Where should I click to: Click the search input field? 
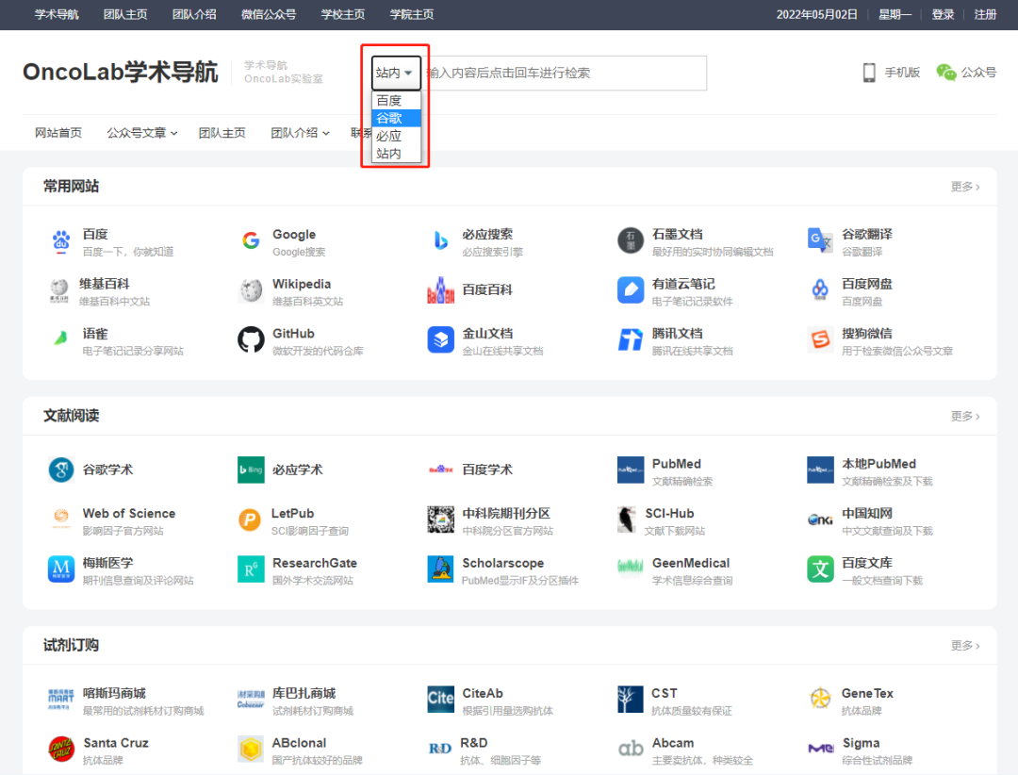point(566,73)
